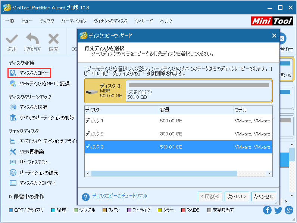The width and height of the screenshot is (297, 223).
Task: Click すべてのパーティションの削除 trash icon
Action: point(13,117)
